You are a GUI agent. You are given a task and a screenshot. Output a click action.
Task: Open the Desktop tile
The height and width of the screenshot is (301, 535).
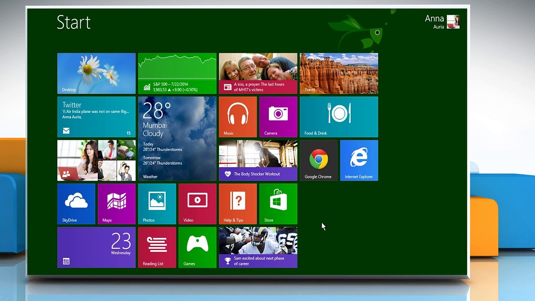click(97, 74)
